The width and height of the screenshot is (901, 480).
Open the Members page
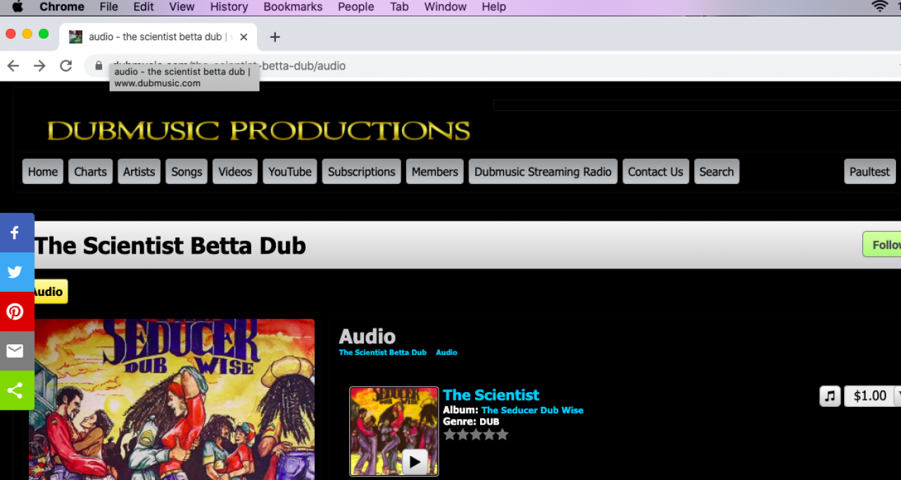point(435,171)
